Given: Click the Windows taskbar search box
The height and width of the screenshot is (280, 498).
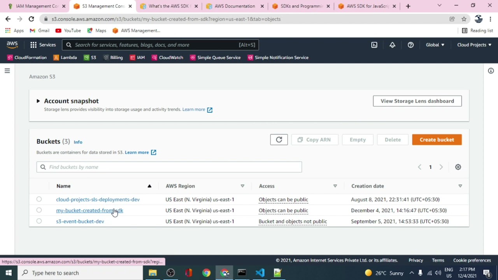Looking at the screenshot, I should pos(80,273).
